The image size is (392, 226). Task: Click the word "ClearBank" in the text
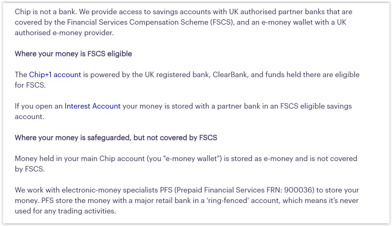pyautogui.click(x=230, y=75)
